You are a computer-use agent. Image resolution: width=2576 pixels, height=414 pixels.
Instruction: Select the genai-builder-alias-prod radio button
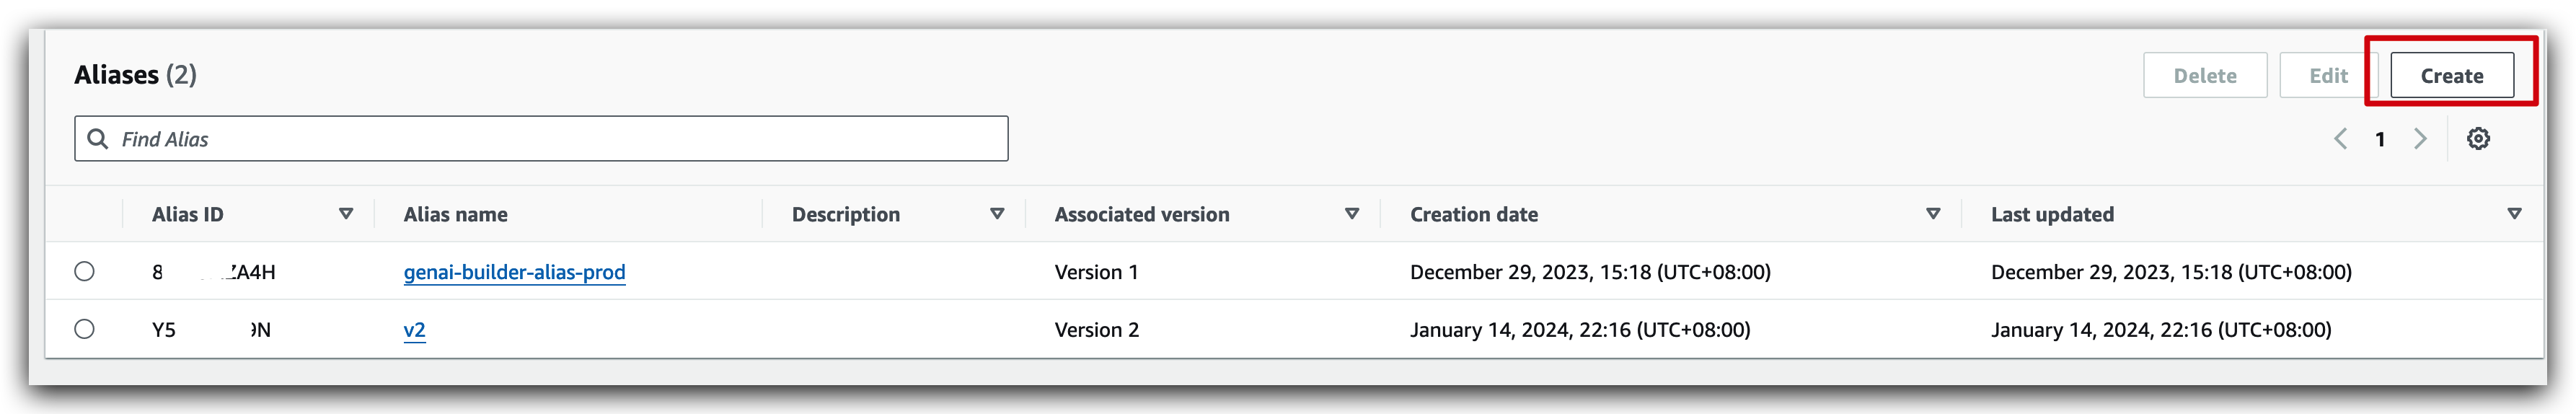tap(85, 272)
